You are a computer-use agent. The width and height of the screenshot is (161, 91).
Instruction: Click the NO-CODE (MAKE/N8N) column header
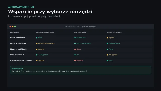click(45, 33)
